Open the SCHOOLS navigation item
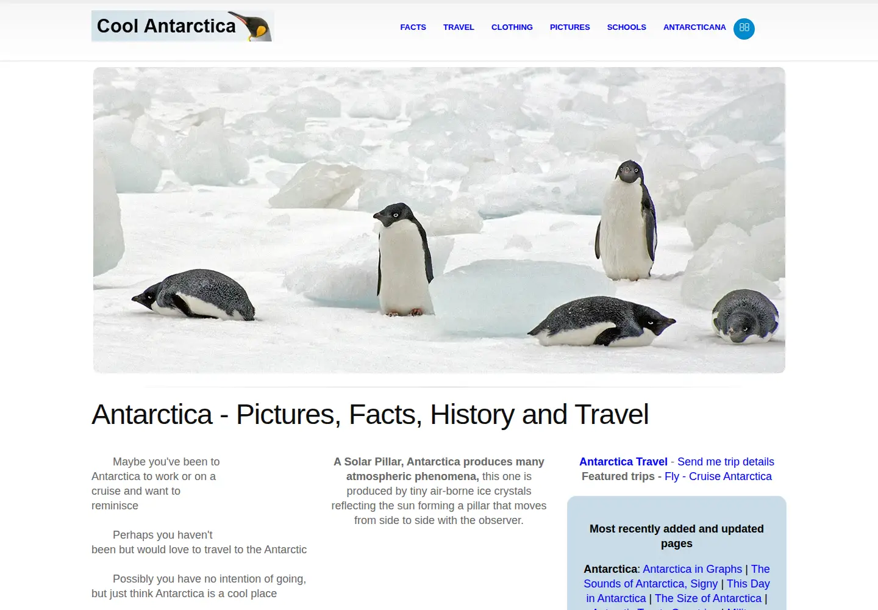The height and width of the screenshot is (610, 878). (x=626, y=27)
